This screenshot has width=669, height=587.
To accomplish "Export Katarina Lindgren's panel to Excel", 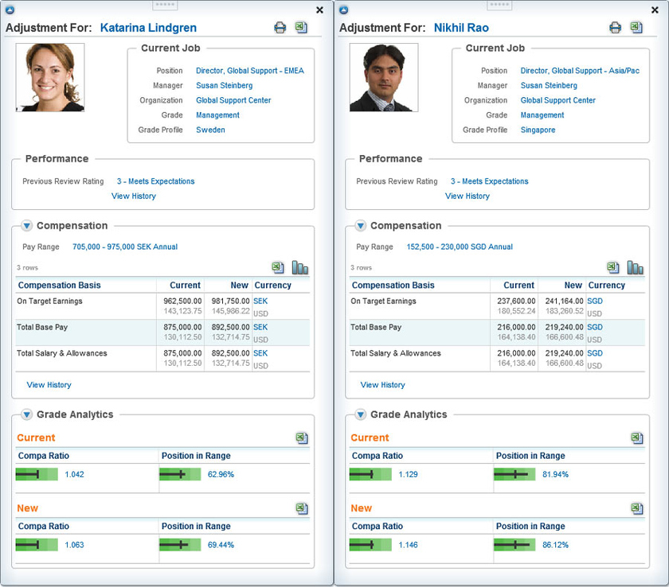I will [301, 28].
